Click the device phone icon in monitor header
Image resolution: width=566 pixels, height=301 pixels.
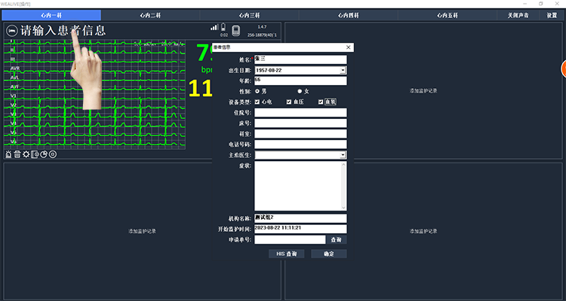235,31
